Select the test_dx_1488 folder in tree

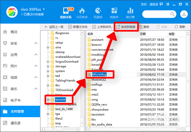point(64,109)
